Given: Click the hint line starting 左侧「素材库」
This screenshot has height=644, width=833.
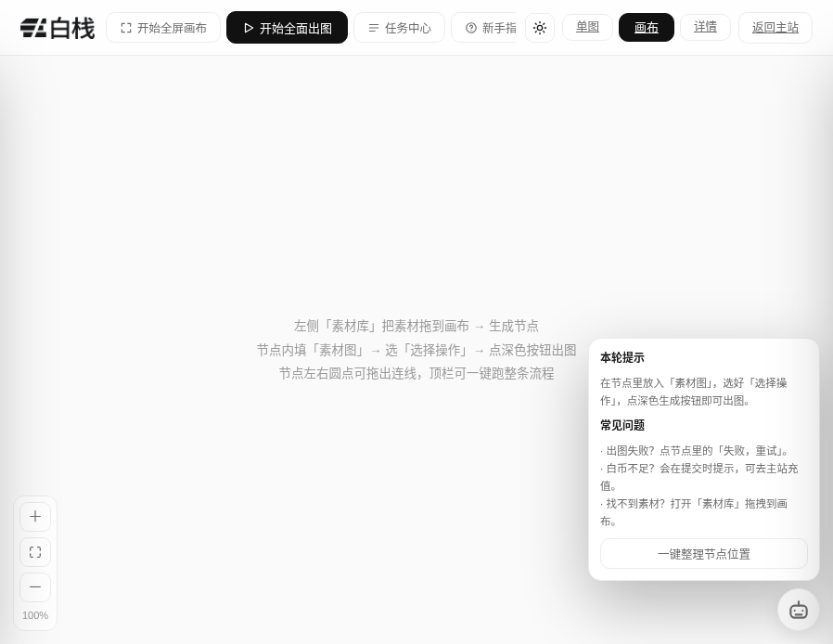Looking at the screenshot, I should pos(416,326).
